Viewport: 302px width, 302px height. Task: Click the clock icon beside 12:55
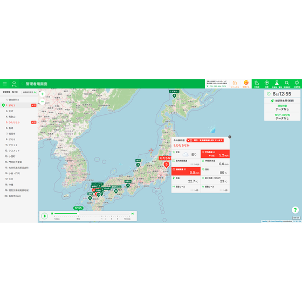[269, 94]
